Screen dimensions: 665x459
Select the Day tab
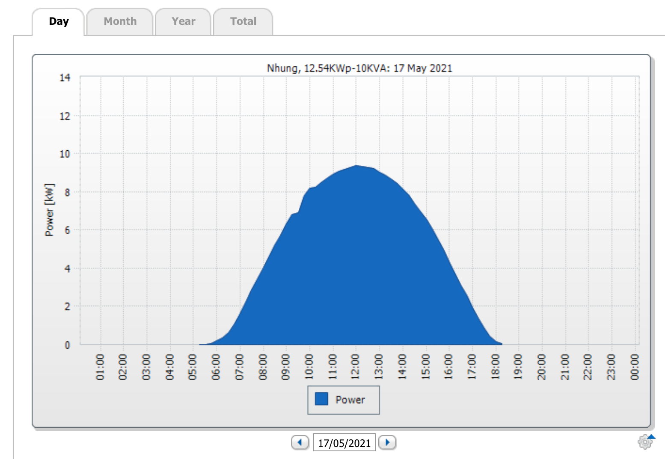point(59,21)
